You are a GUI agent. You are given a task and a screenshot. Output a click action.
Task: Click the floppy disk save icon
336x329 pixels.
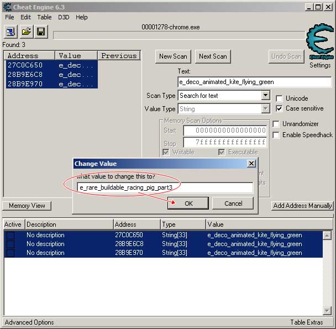coord(41,32)
